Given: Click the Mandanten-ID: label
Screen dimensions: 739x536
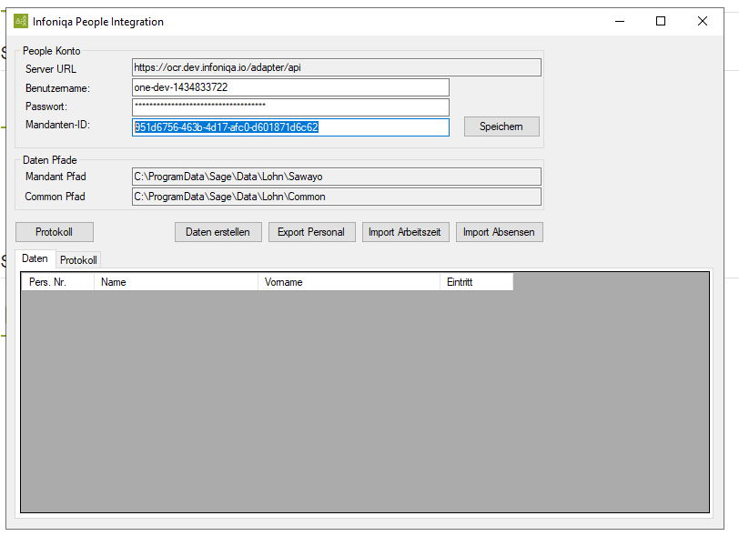Looking at the screenshot, I should point(57,125).
